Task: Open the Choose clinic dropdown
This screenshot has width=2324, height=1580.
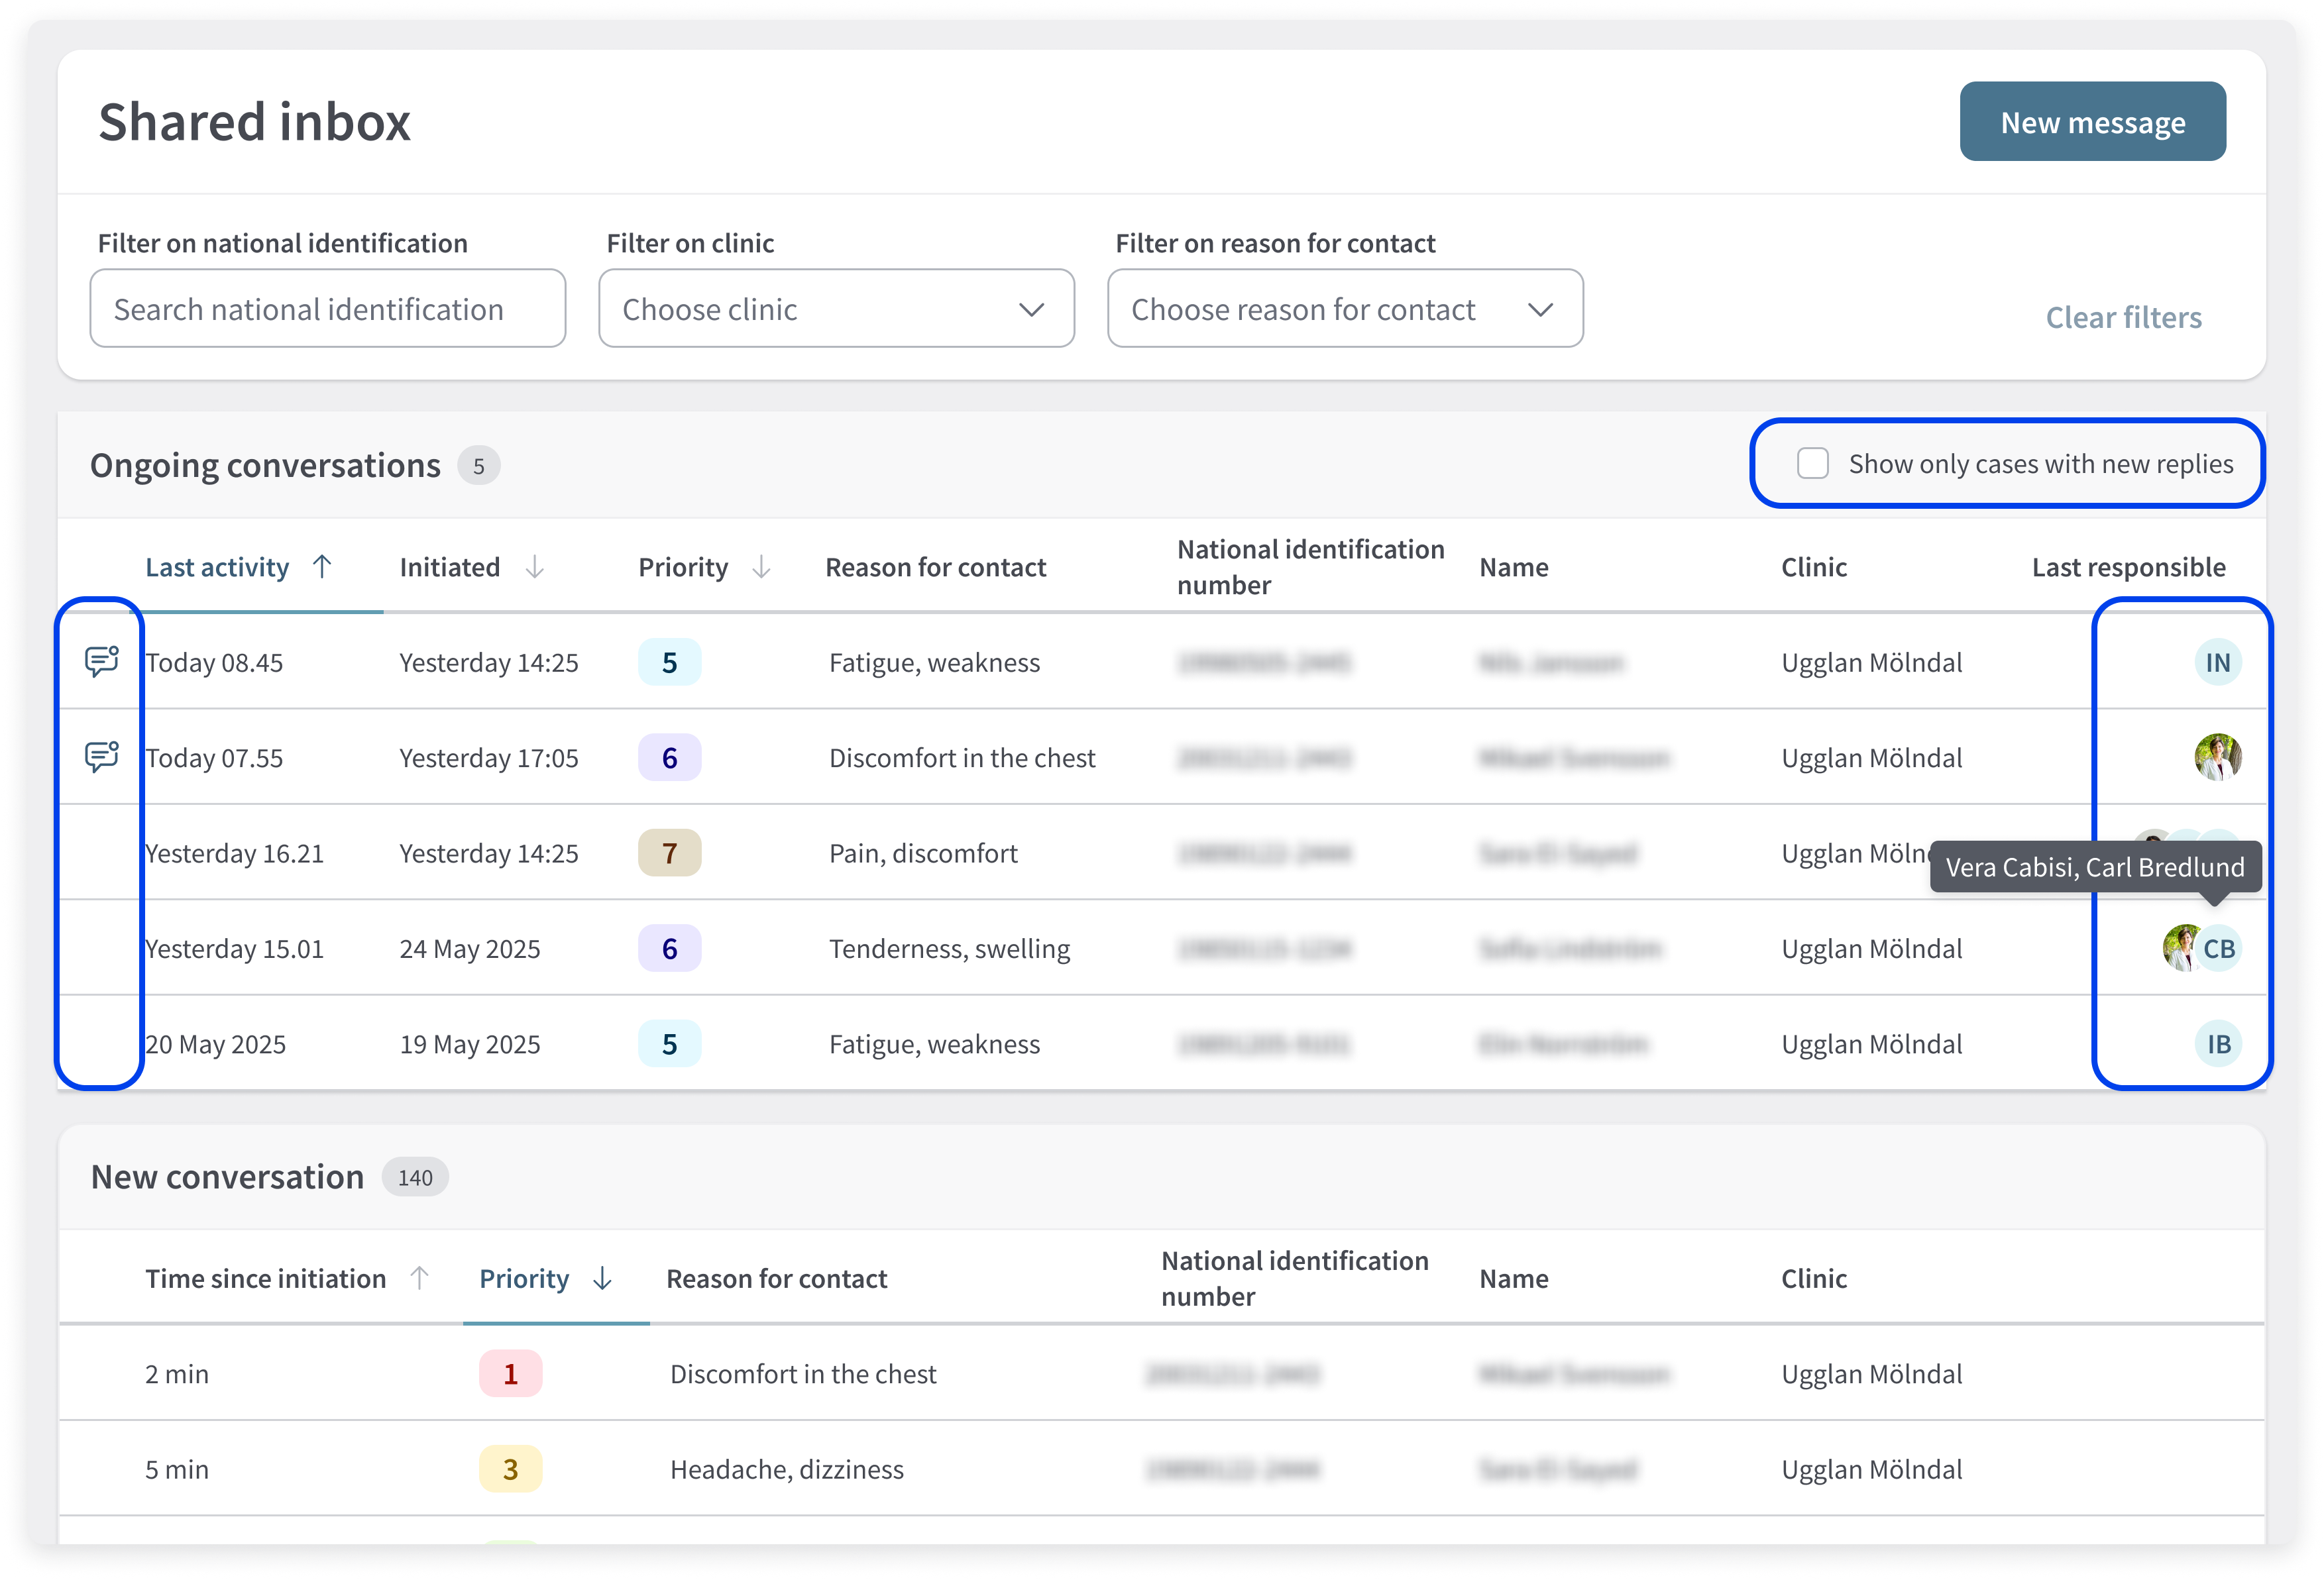Action: tap(836, 309)
